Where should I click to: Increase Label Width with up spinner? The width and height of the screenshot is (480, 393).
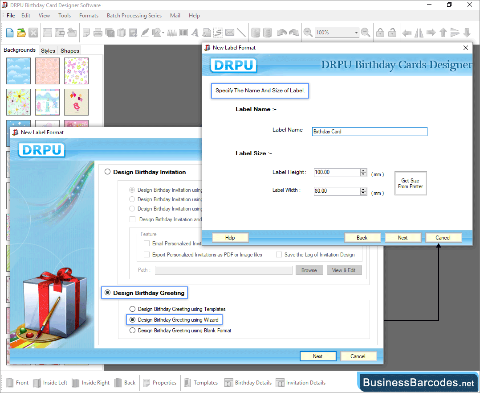363,189
